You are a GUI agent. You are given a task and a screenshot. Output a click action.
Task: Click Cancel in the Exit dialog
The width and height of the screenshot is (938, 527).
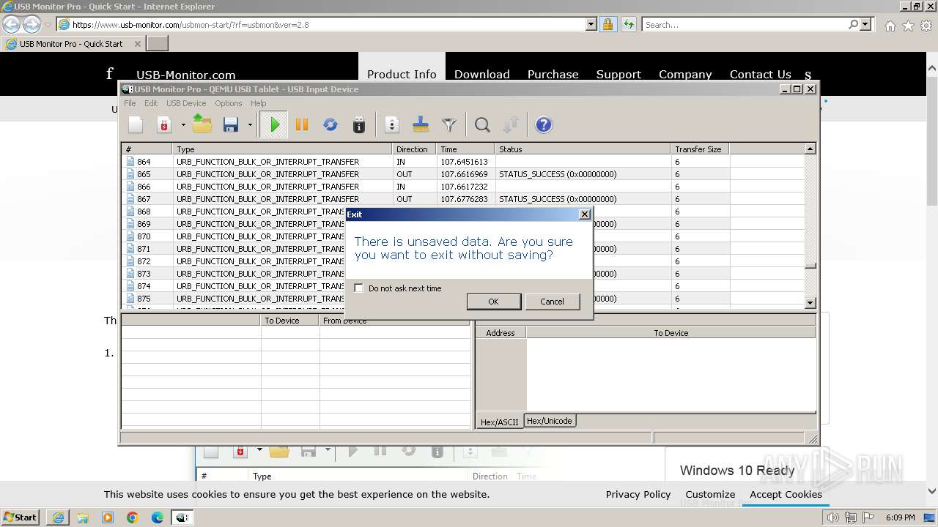(x=552, y=302)
